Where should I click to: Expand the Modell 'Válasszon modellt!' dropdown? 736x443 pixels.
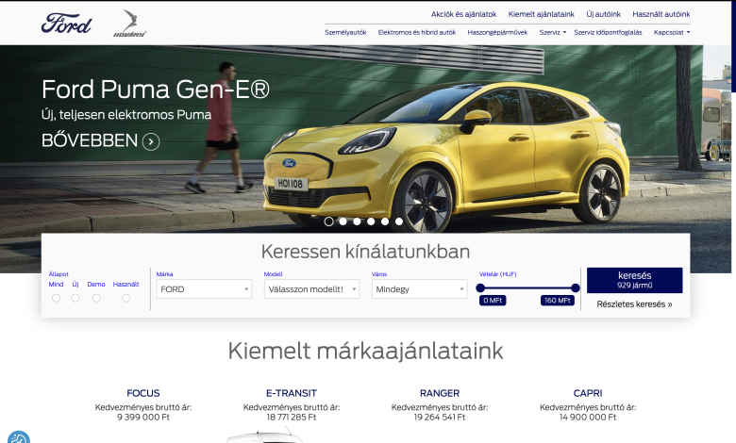pyautogui.click(x=311, y=289)
